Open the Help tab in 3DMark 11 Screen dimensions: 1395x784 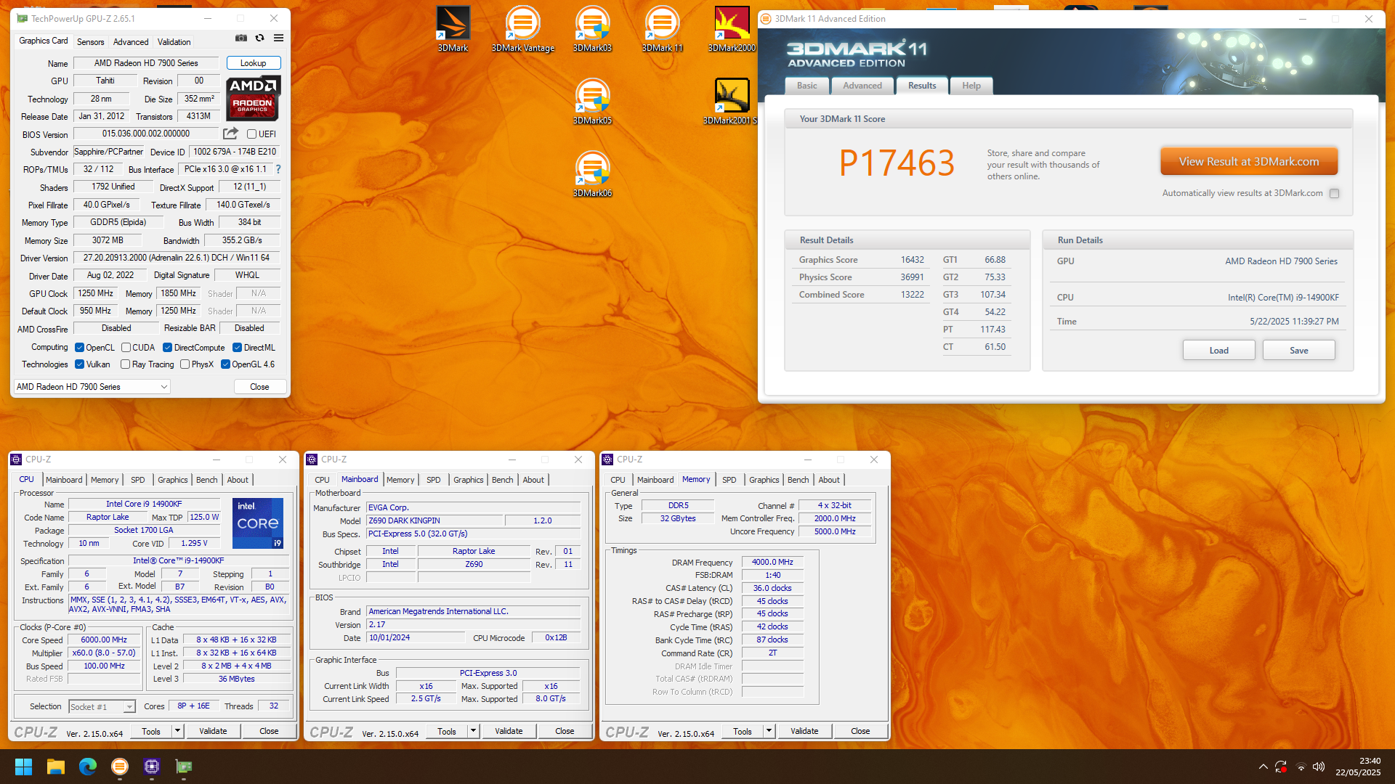pos(971,86)
